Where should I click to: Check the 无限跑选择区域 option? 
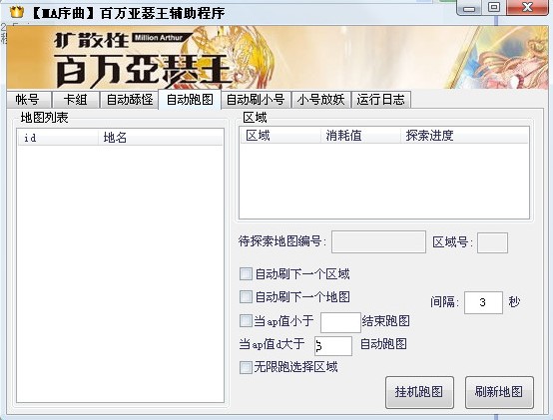click(246, 367)
